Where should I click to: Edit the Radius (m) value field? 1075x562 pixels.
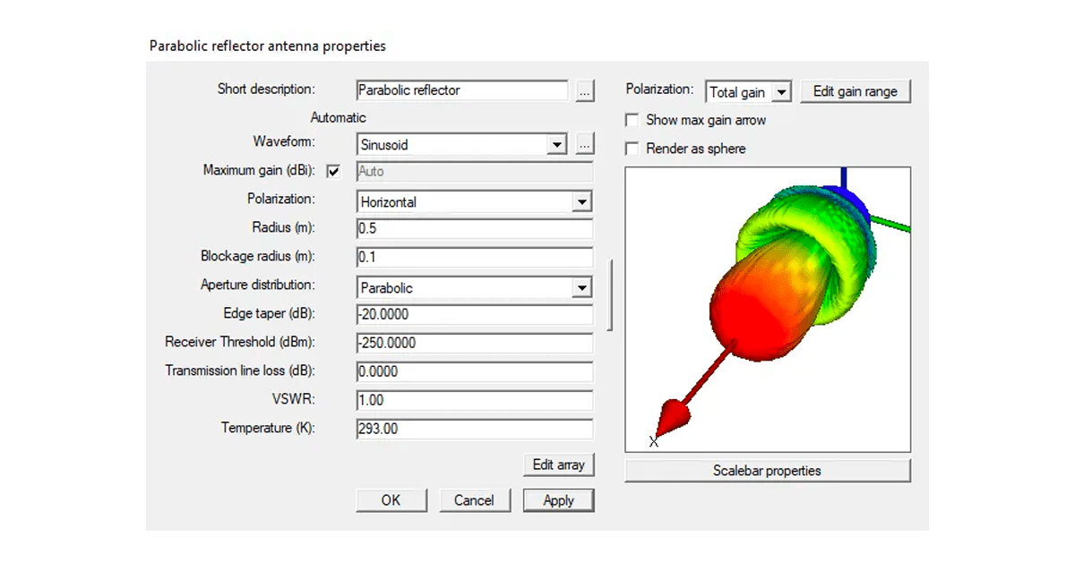[x=475, y=228]
